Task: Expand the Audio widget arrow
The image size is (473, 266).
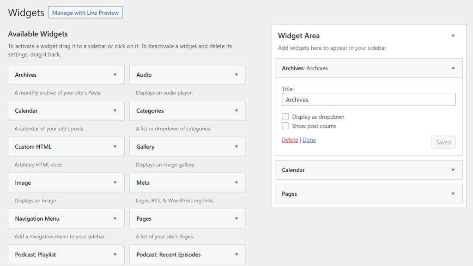Action: [x=236, y=75]
